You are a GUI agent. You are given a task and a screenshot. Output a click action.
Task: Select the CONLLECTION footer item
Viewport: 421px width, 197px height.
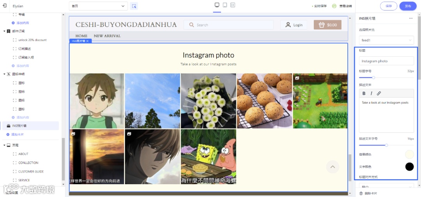coord(28,163)
